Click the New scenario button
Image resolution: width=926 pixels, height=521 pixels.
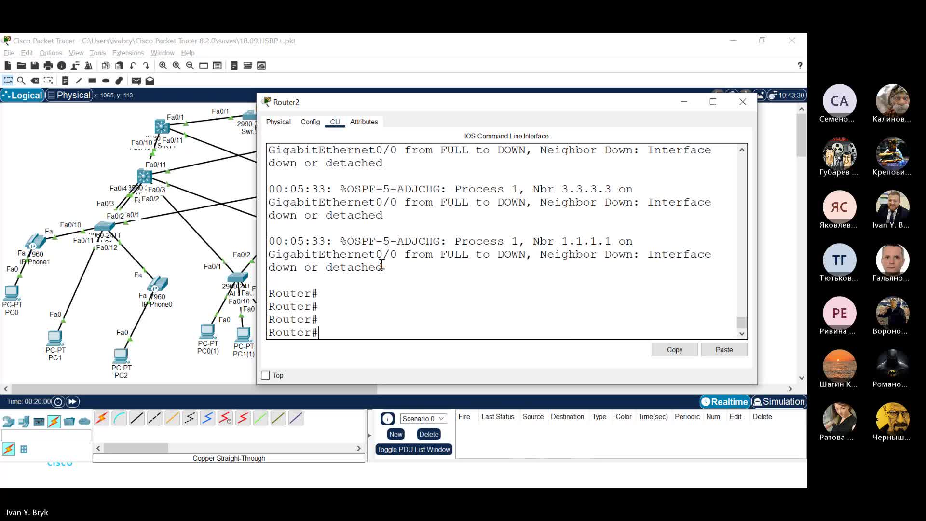pyautogui.click(x=395, y=434)
